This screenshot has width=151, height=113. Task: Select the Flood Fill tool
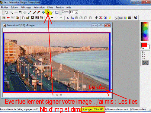43,12
